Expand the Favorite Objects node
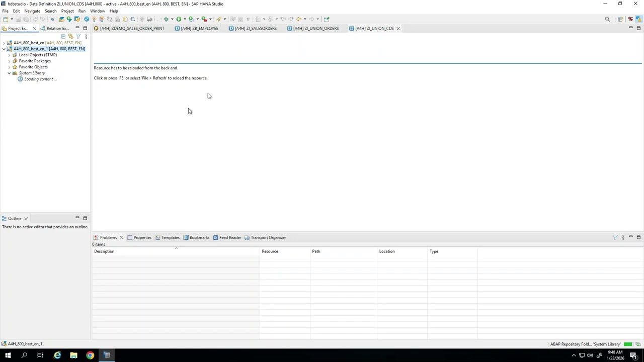This screenshot has height=362, width=644. click(x=9, y=67)
